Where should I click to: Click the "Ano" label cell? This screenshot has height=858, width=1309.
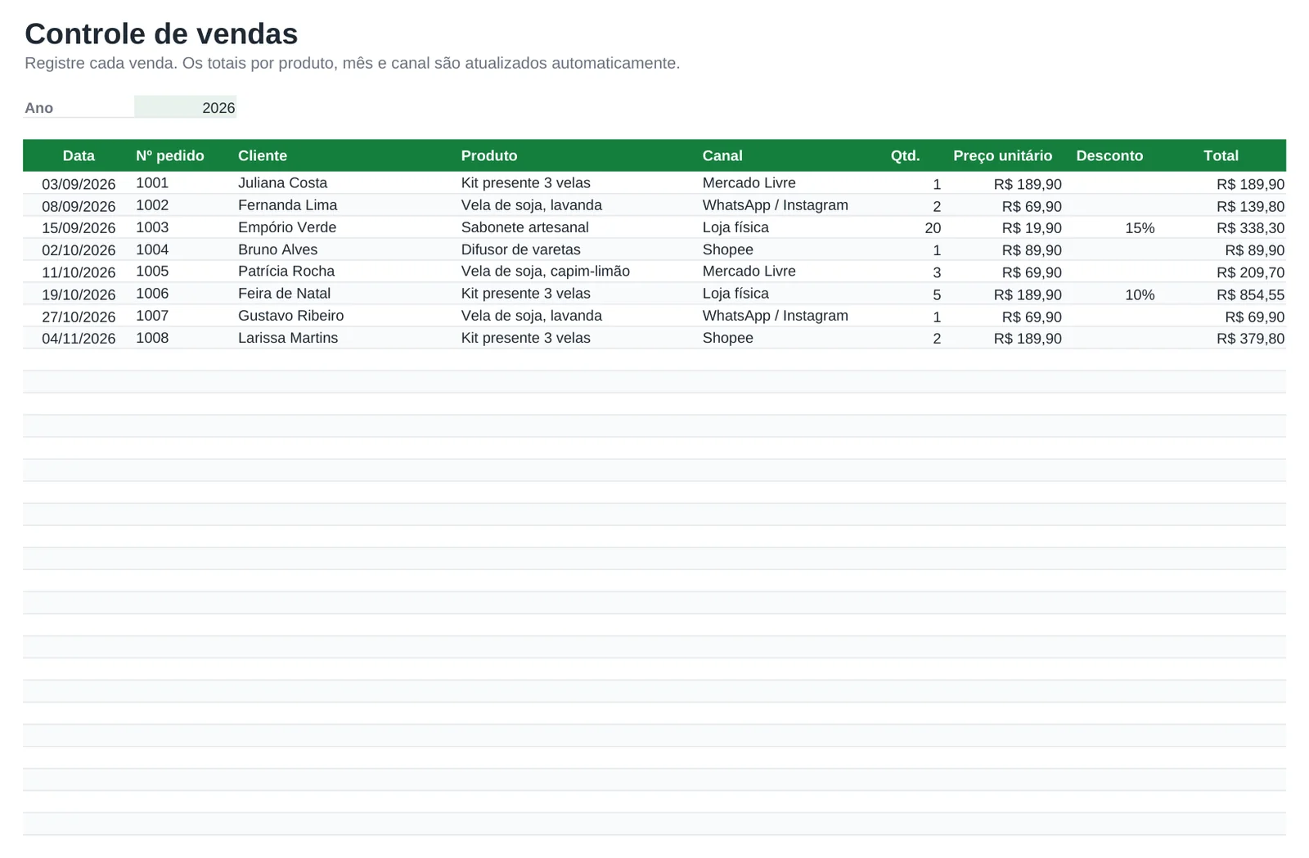pyautogui.click(x=79, y=107)
